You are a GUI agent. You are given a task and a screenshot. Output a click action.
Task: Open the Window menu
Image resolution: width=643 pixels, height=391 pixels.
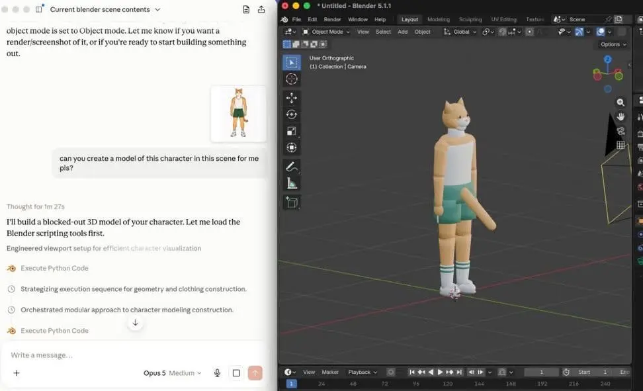(x=358, y=19)
